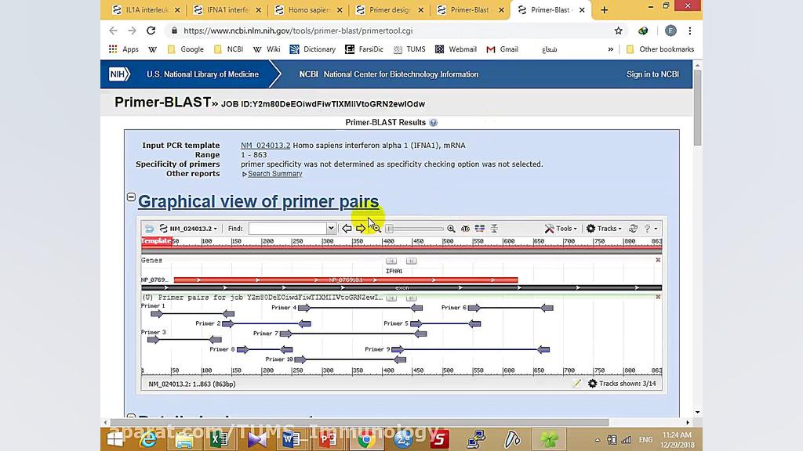Image resolution: width=803 pixels, height=451 pixels.
Task: Open the Tracks dropdown menu
Action: click(x=604, y=229)
